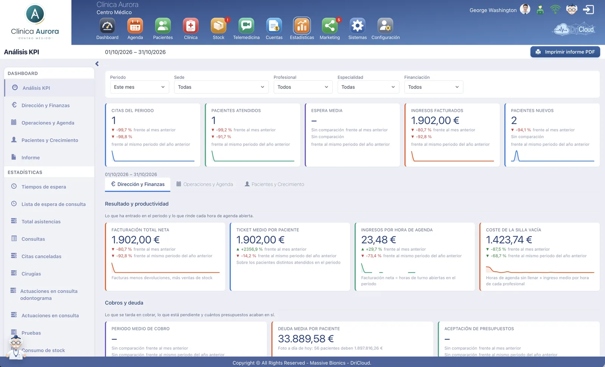
Task: Open the Telemedicina video chat icon
Action: [x=246, y=26]
